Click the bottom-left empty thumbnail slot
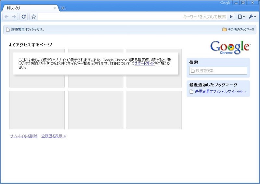 [x=37, y=110]
